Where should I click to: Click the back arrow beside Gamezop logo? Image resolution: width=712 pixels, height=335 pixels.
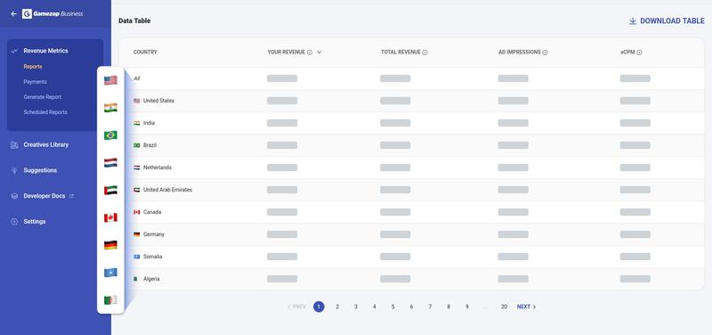pyautogui.click(x=13, y=14)
